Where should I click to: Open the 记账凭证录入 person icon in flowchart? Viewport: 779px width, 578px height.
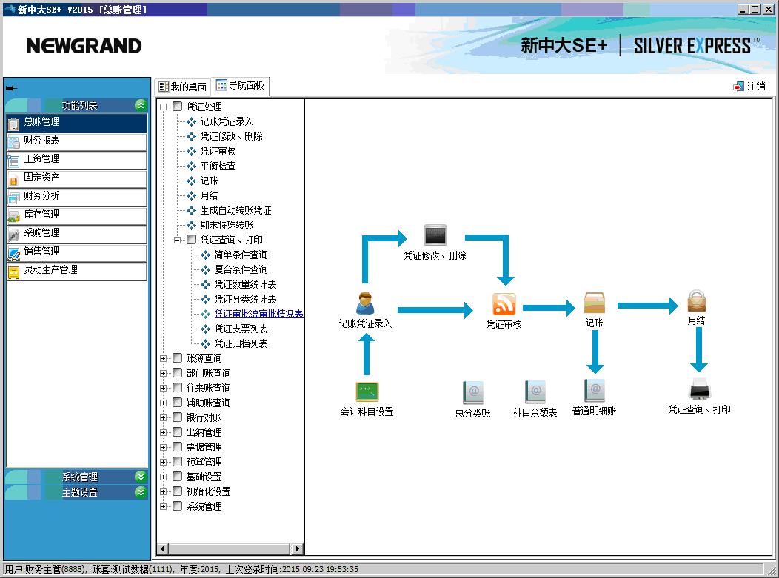coord(365,303)
